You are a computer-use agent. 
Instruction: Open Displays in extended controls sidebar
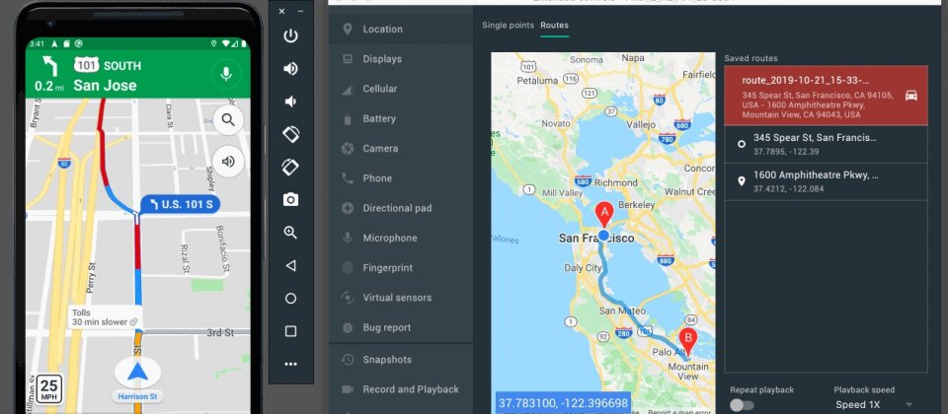[x=401, y=58]
